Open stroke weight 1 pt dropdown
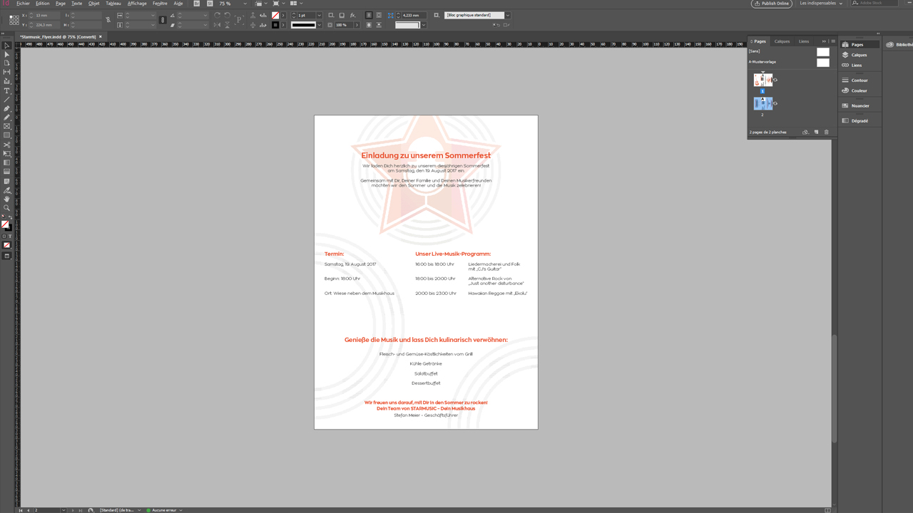913x513 pixels. click(x=319, y=15)
